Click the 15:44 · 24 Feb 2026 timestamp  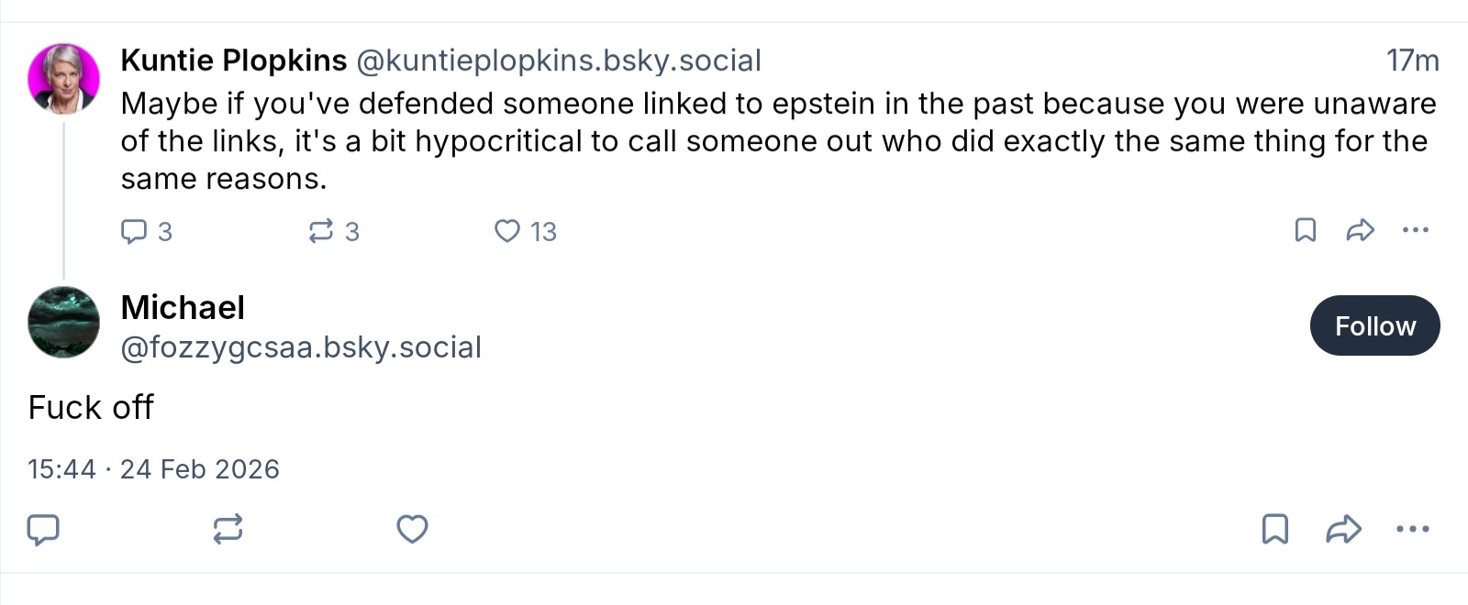(x=153, y=469)
